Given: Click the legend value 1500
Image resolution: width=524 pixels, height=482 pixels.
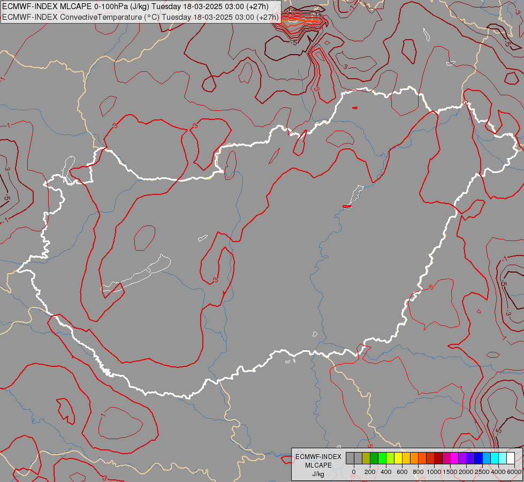Looking at the screenshot, I should pos(450,472).
